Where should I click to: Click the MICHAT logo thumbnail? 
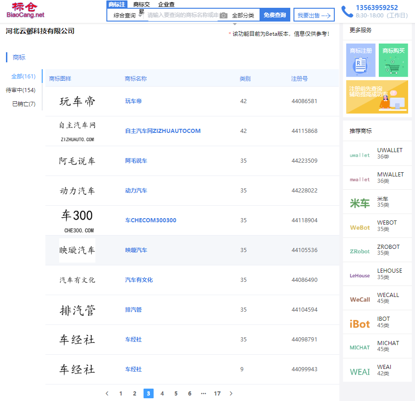[x=360, y=347]
